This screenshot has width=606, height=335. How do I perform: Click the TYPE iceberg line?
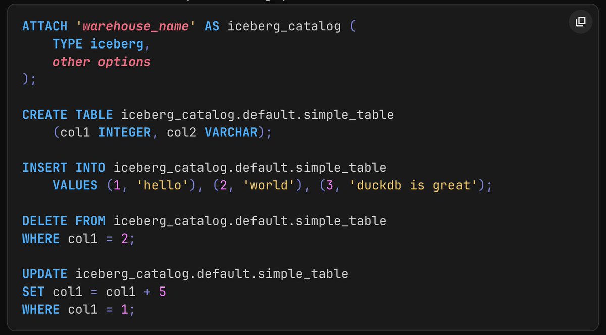point(102,44)
